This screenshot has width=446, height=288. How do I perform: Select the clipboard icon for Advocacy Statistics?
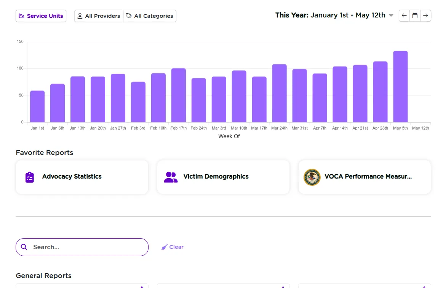(x=29, y=177)
